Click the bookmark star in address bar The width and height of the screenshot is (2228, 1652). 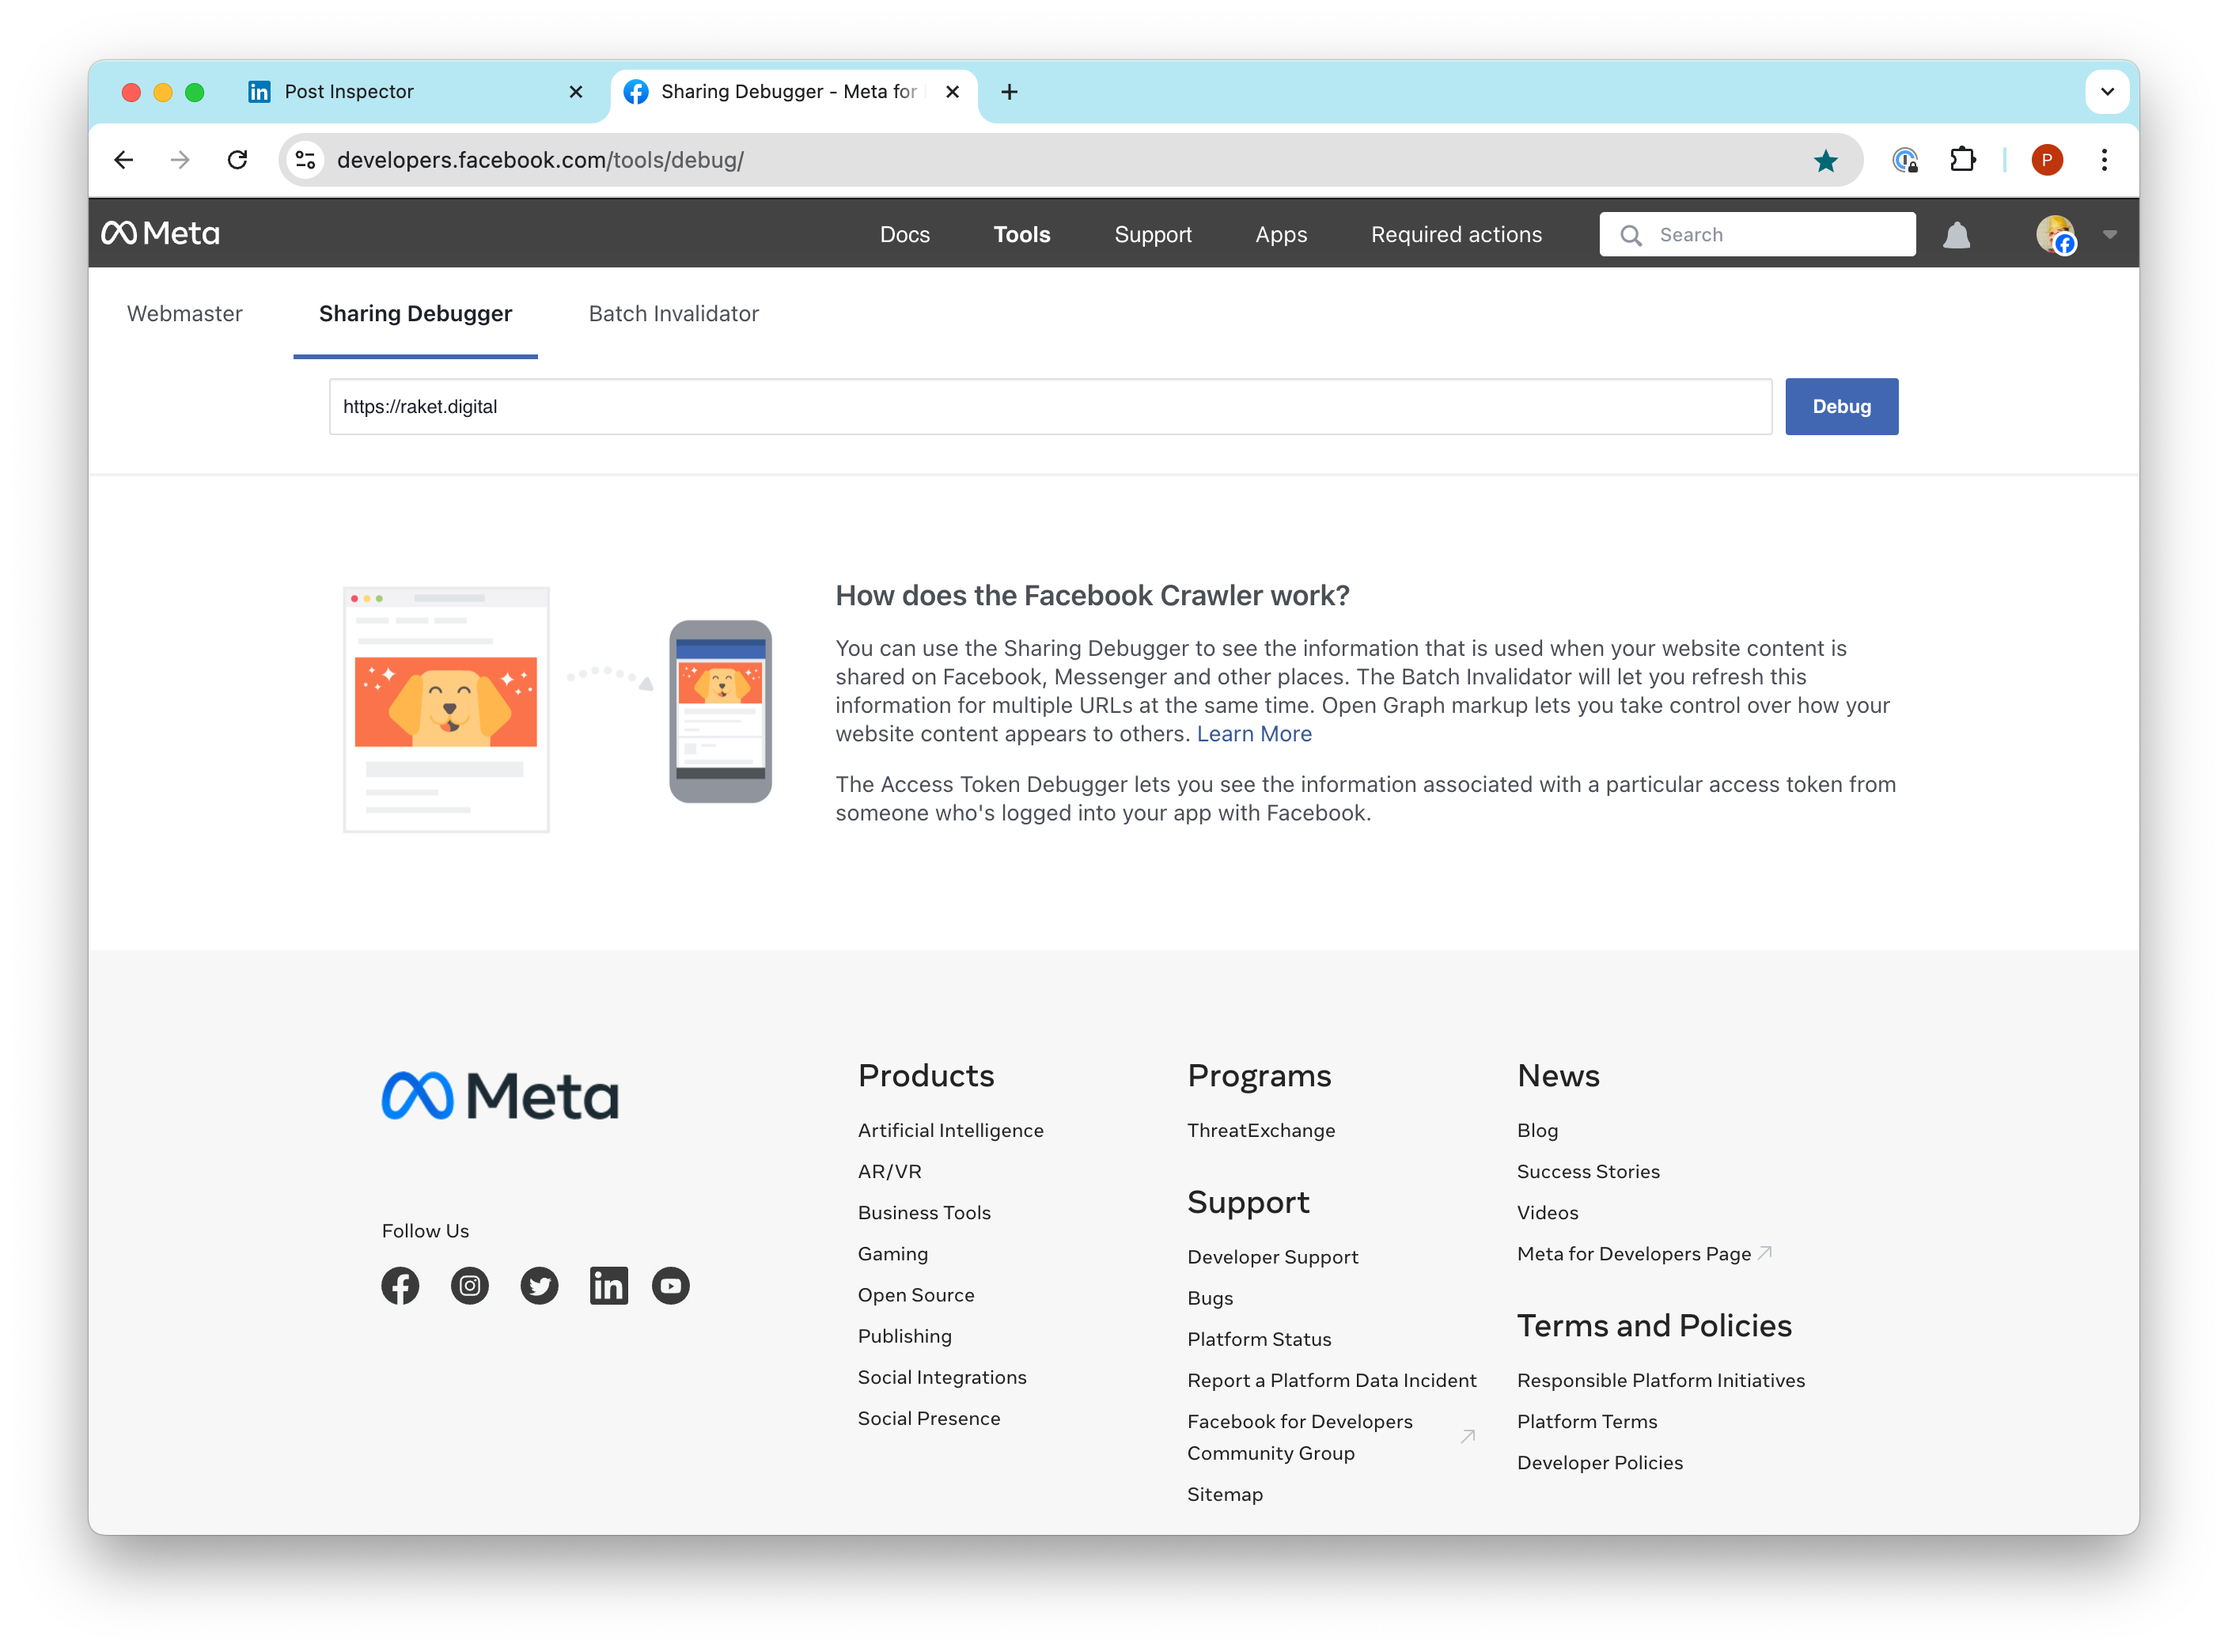[1825, 161]
